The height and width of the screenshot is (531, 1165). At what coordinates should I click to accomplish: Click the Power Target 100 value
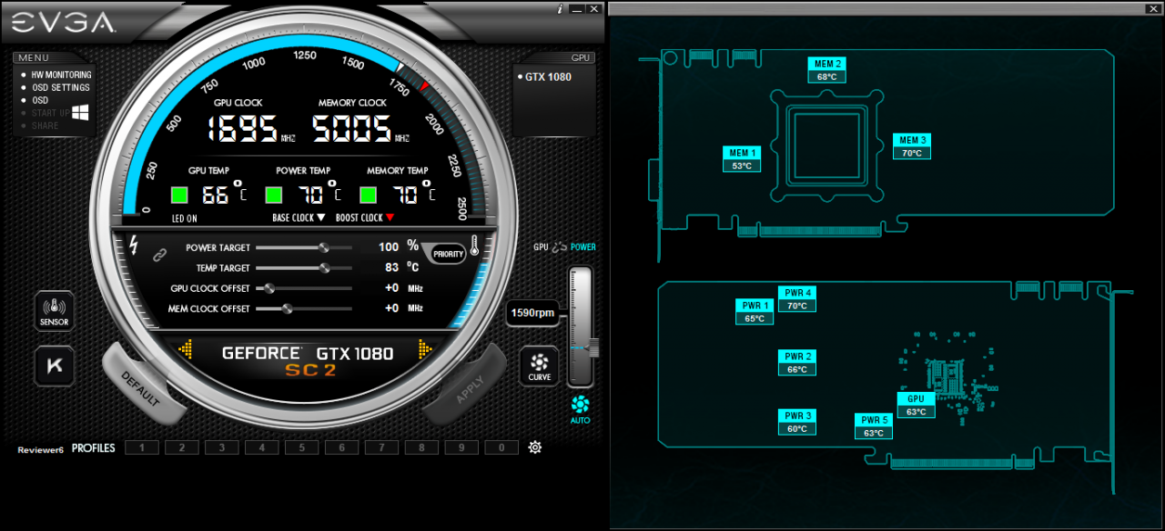coord(389,247)
